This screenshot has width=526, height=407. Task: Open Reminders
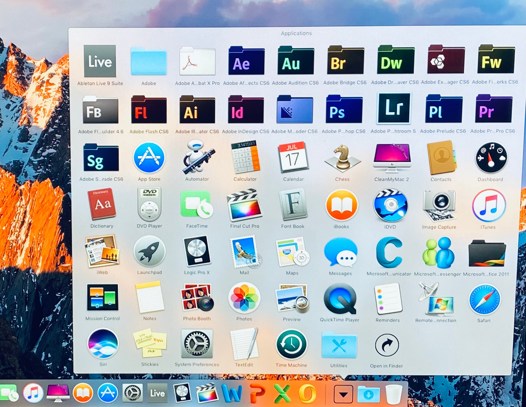coord(388,299)
